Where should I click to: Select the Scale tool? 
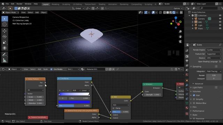[5, 42]
